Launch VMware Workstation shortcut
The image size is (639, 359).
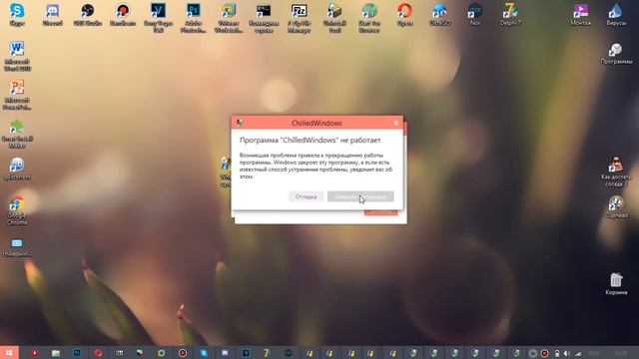pos(229,18)
